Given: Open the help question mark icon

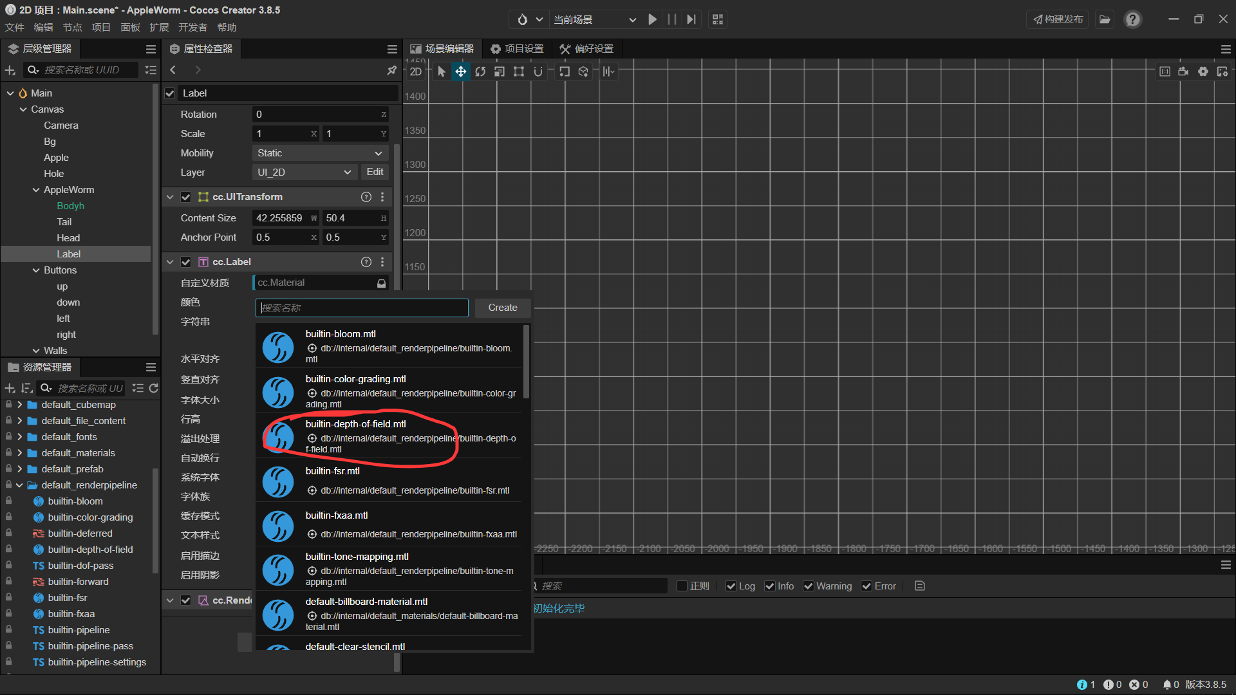Looking at the screenshot, I should [x=1132, y=19].
